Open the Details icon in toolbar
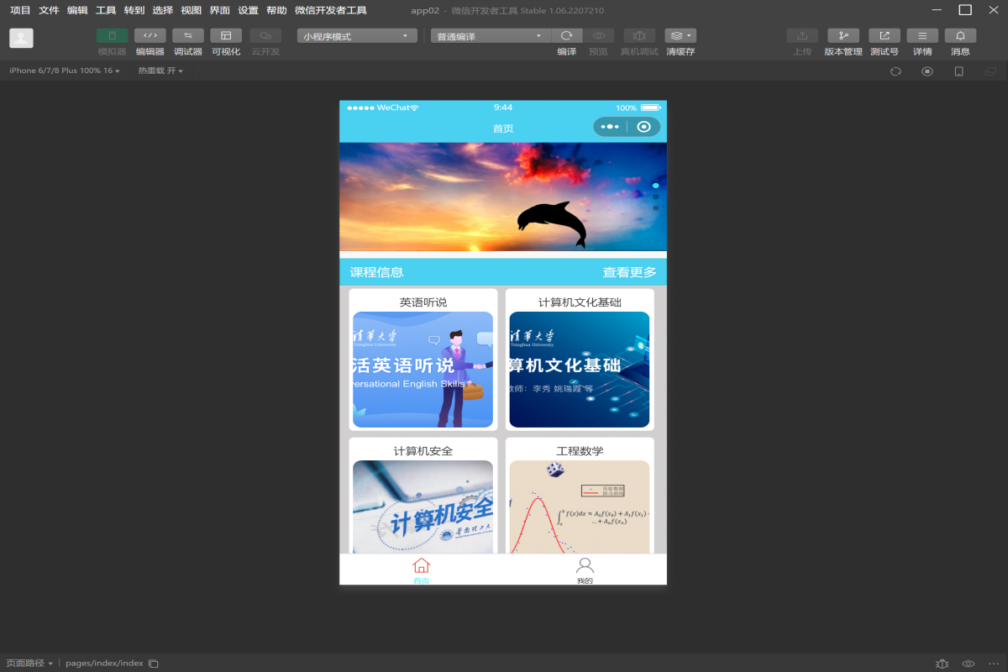Screen dimensions: 1008x672 pos(921,36)
